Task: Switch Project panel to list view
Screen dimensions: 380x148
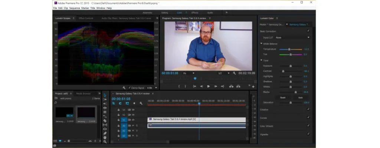Action: point(55,141)
